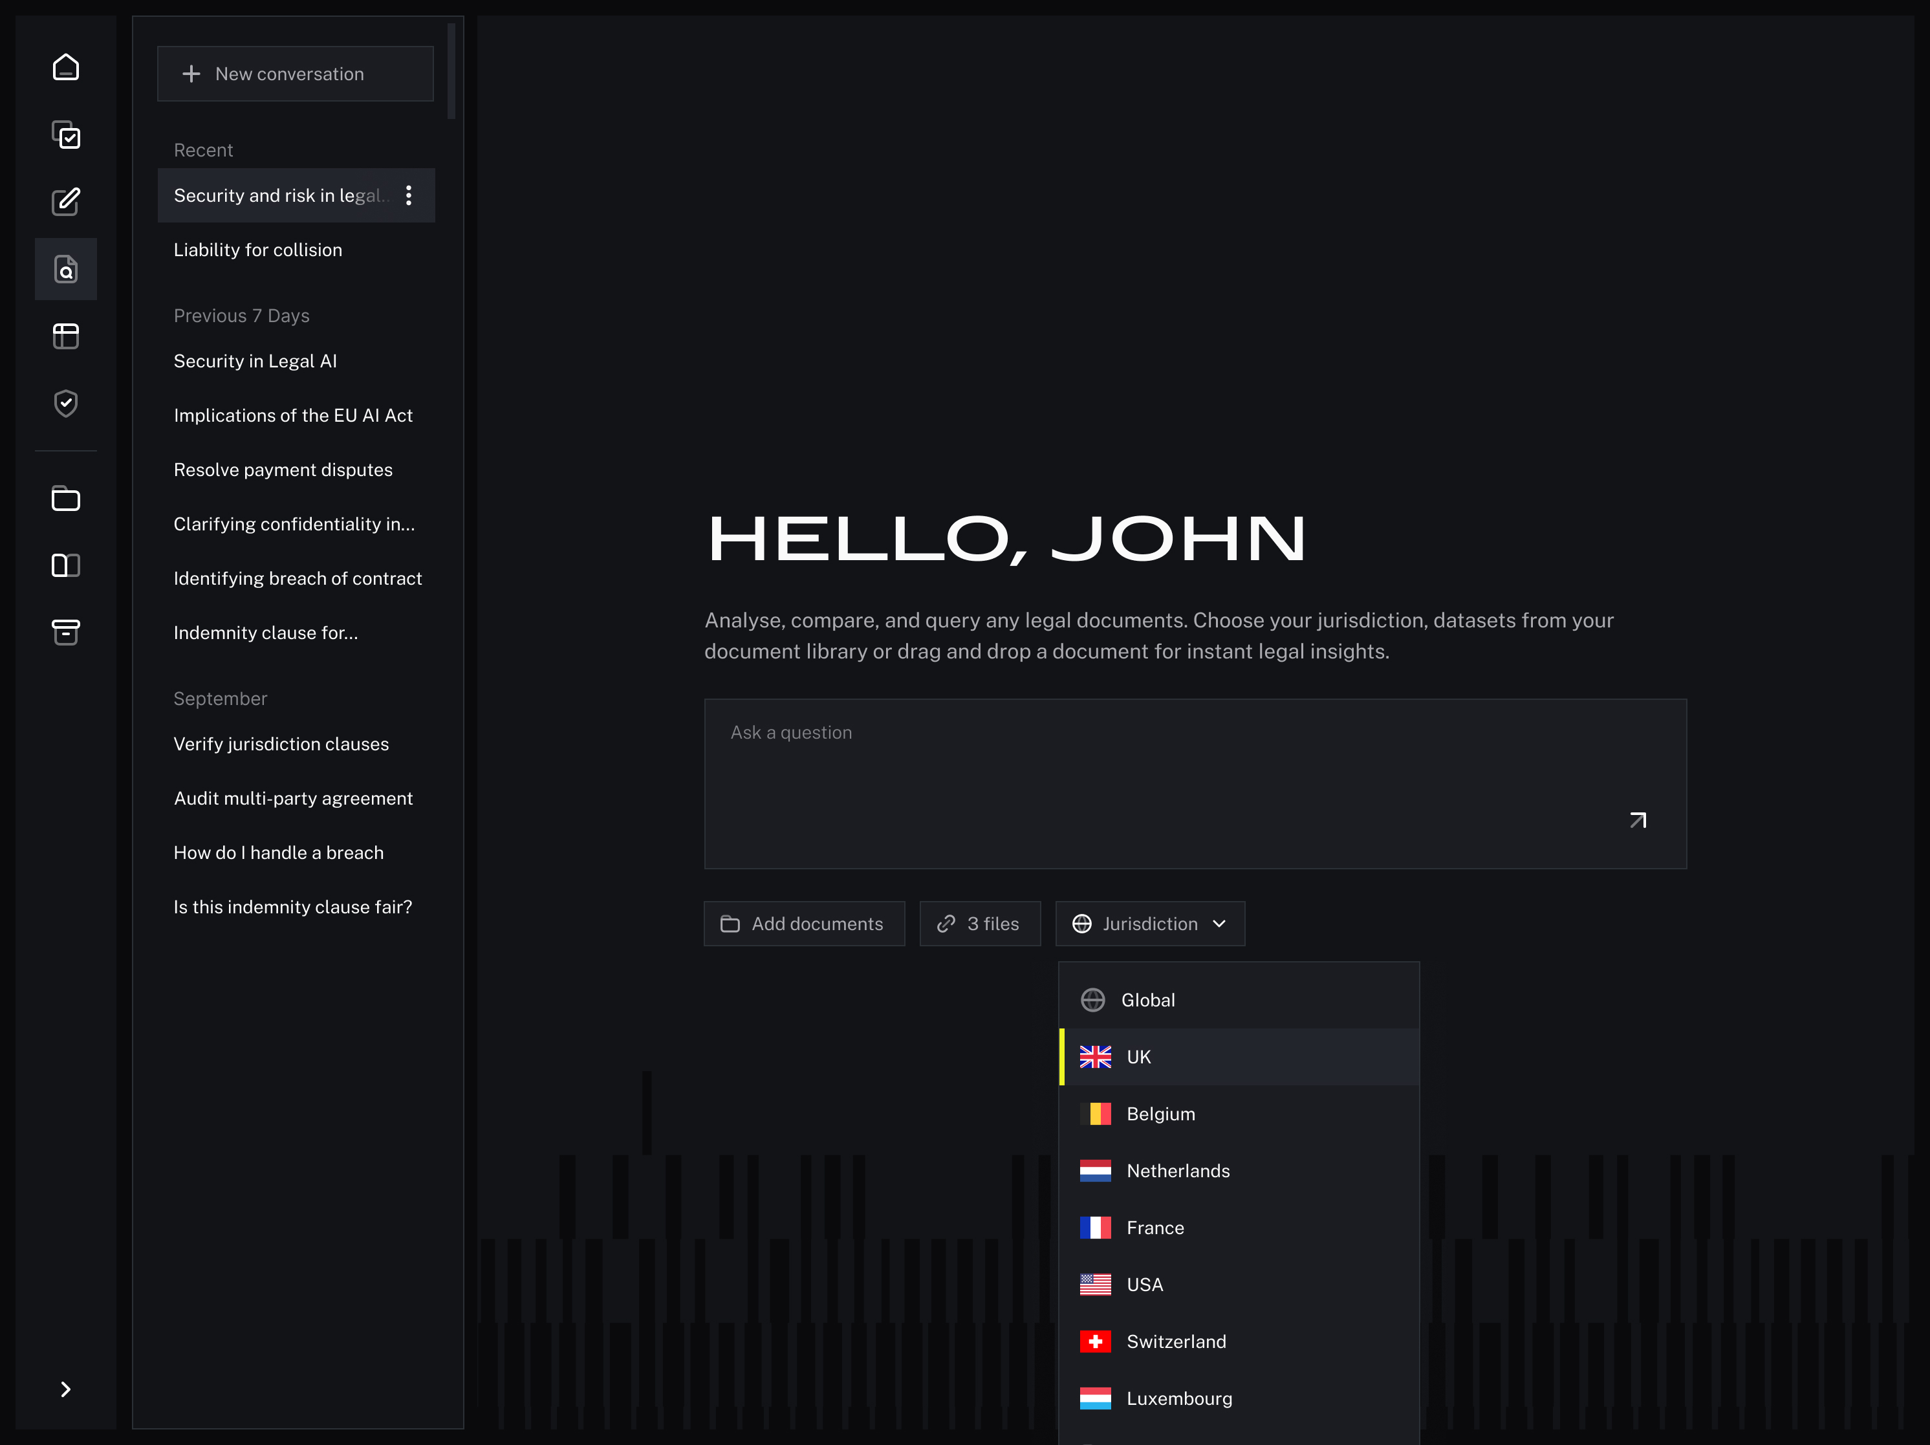Click the archive box icon
The height and width of the screenshot is (1445, 1930).
click(x=65, y=633)
